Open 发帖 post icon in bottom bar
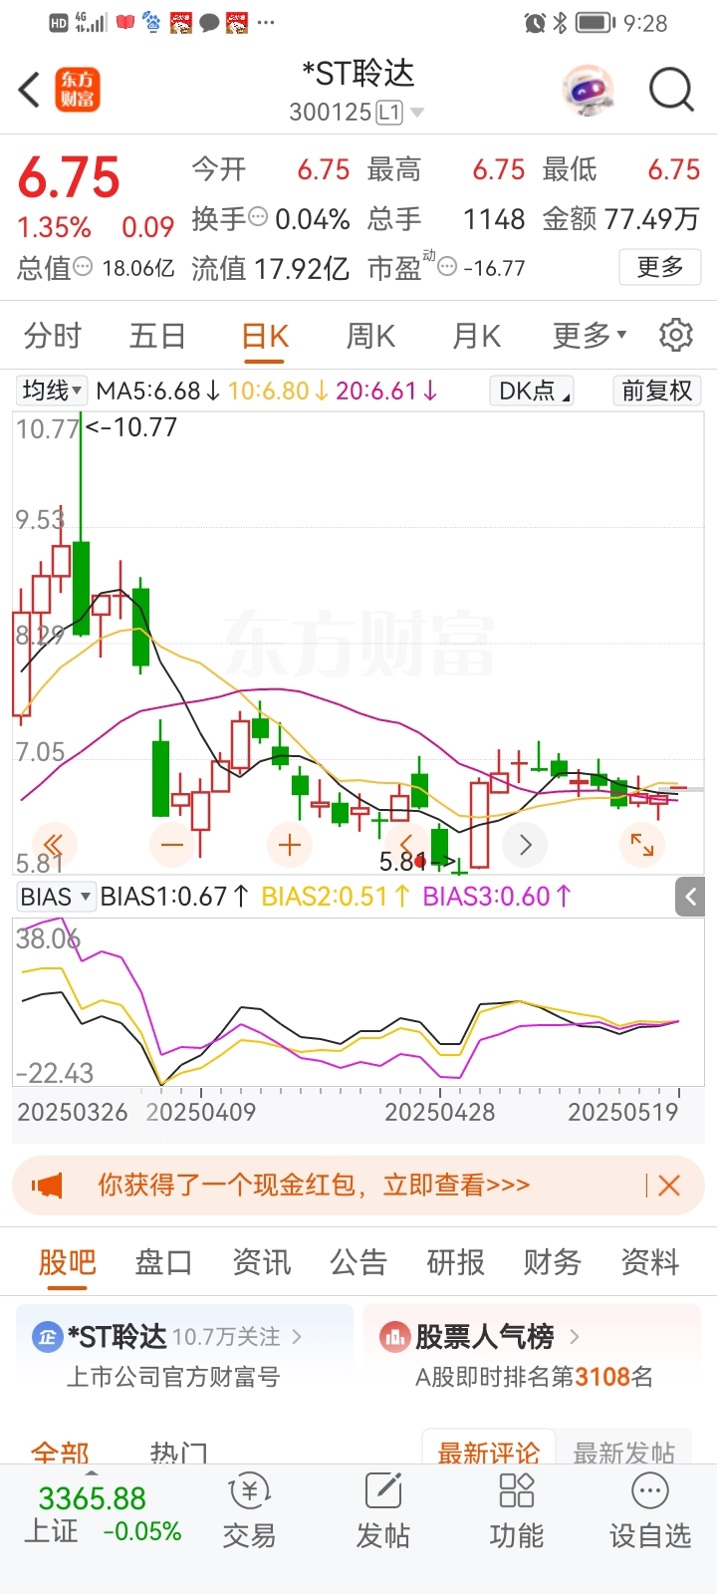The image size is (717, 1594). [x=383, y=1511]
